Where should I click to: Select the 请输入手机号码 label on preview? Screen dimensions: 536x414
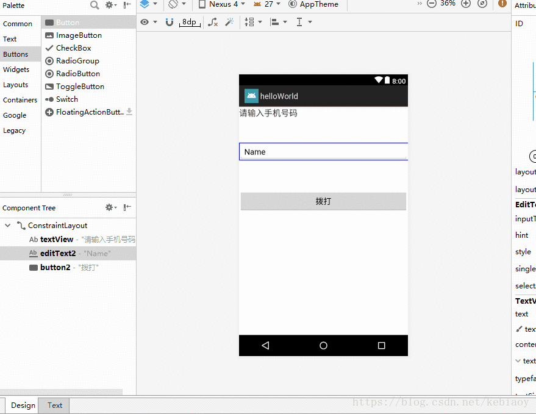(268, 113)
